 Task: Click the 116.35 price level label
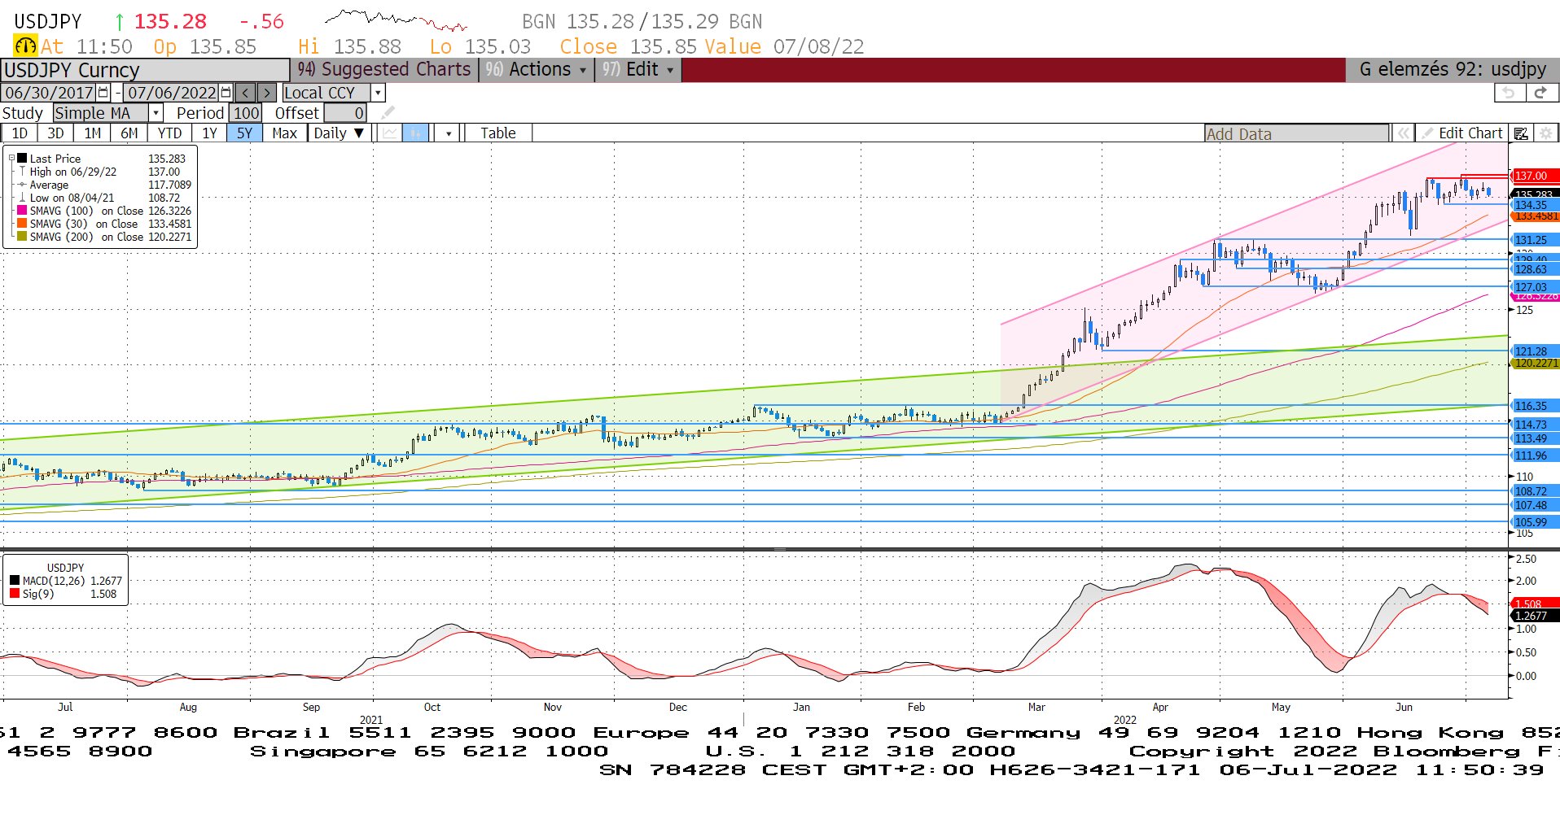pos(1535,406)
